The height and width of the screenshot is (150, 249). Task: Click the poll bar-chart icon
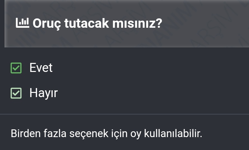[x=22, y=23]
